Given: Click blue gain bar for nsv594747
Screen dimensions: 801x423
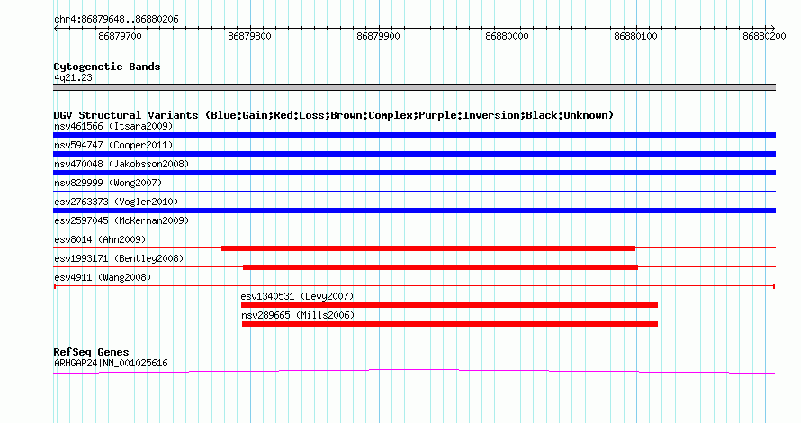Looking at the screenshot, I should click(x=414, y=154).
